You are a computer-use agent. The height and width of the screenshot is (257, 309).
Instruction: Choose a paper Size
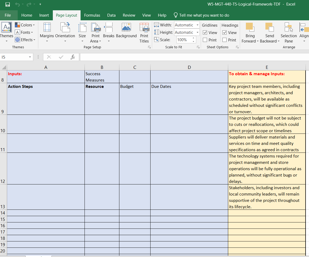click(82, 32)
